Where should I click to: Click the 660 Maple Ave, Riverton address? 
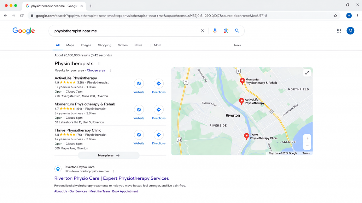[x=71, y=148]
